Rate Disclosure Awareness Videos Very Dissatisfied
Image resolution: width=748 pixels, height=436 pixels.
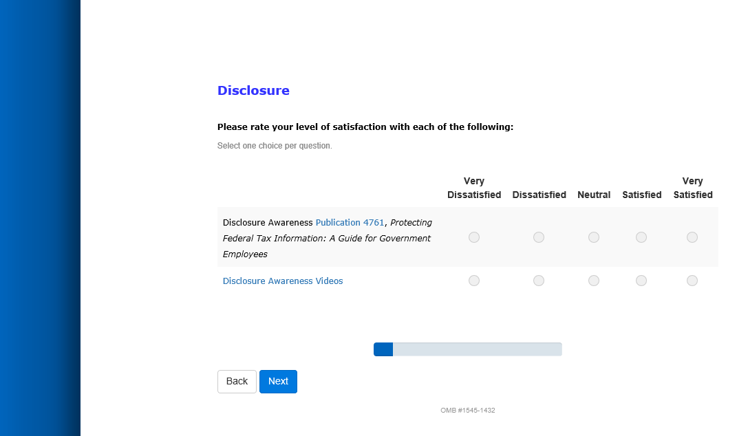coord(474,281)
